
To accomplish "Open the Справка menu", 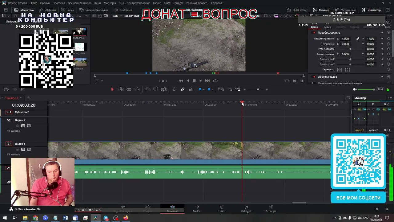I will [x=216, y=3].
